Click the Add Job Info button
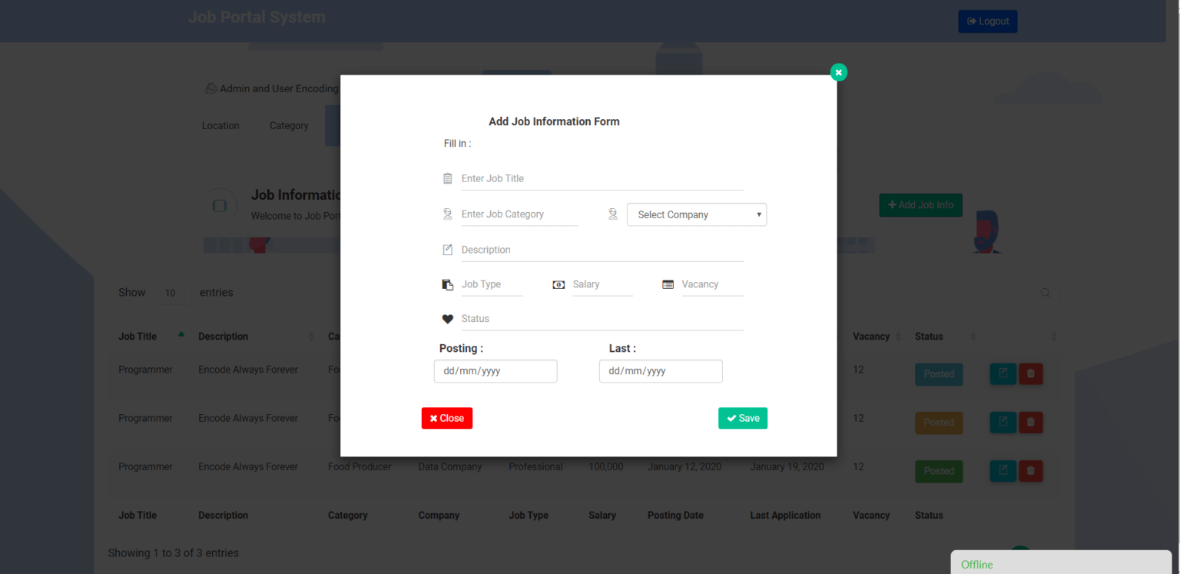 point(920,205)
